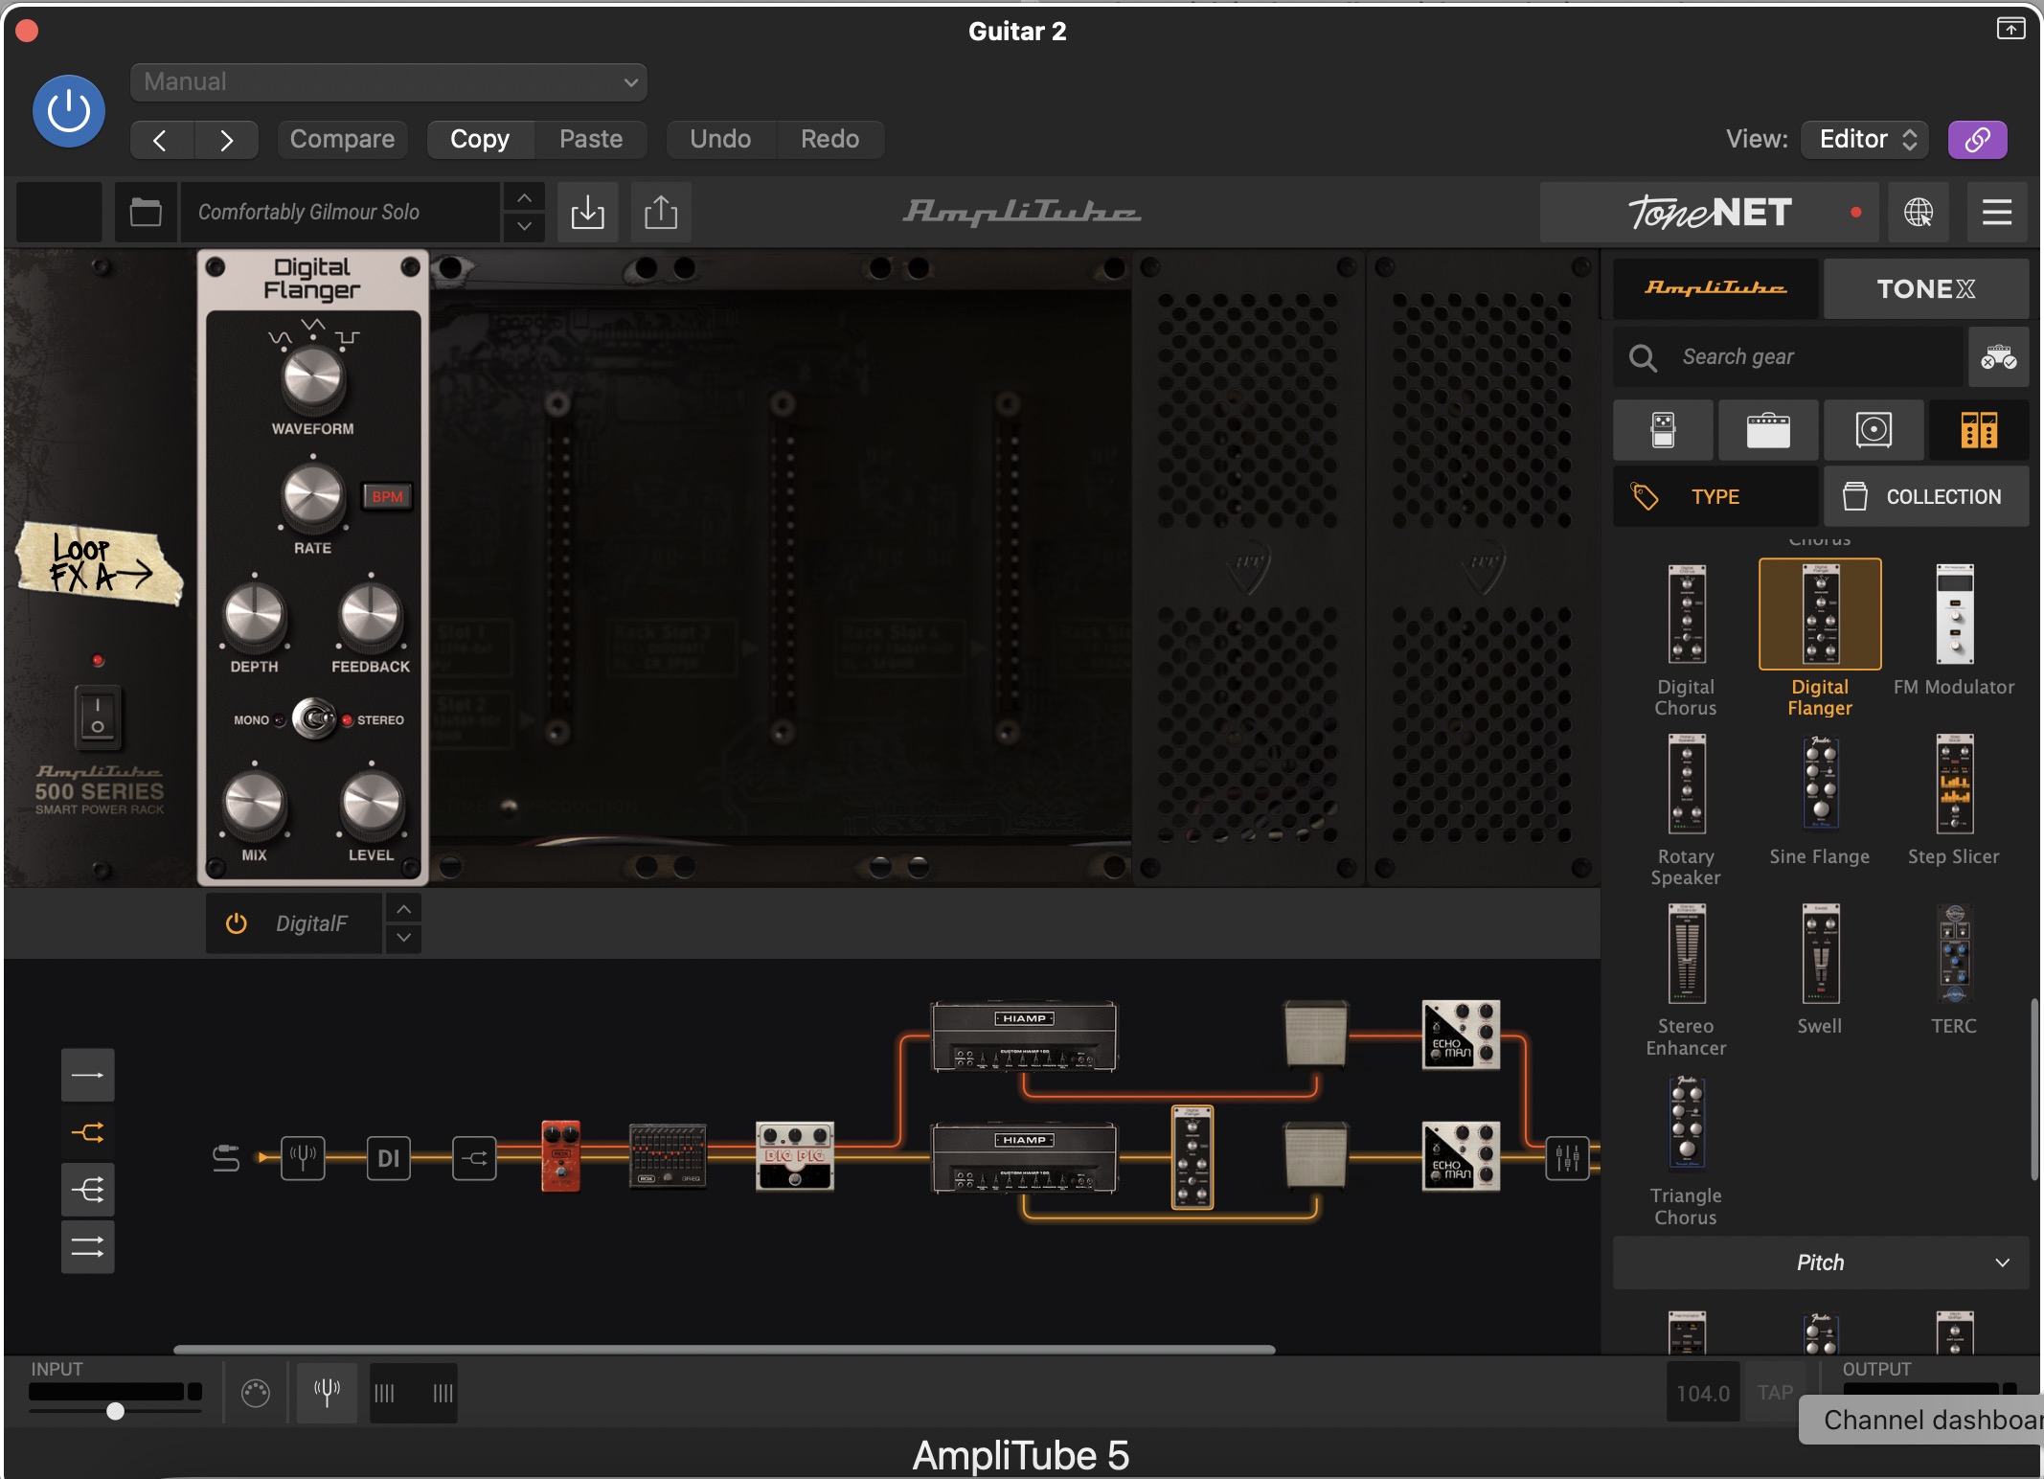Toggle the BPM sync button on flanger
Image resolution: width=2044 pixels, height=1479 pixels.
coord(387,497)
